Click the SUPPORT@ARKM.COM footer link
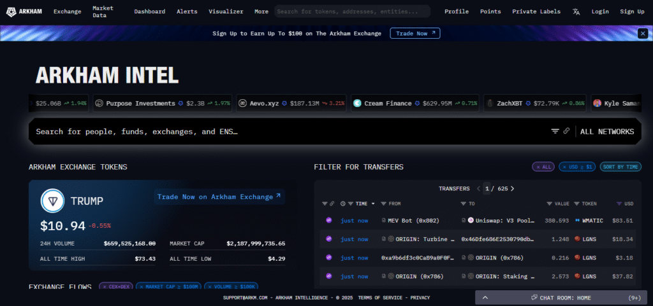 pos(246,298)
